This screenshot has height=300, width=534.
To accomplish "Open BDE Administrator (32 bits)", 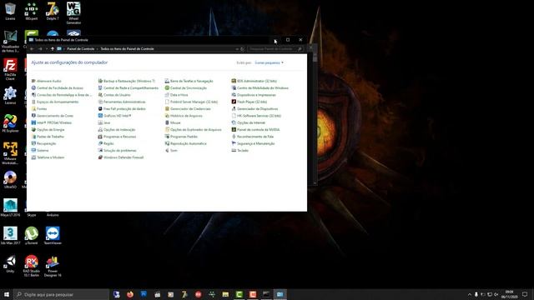I will point(254,81).
